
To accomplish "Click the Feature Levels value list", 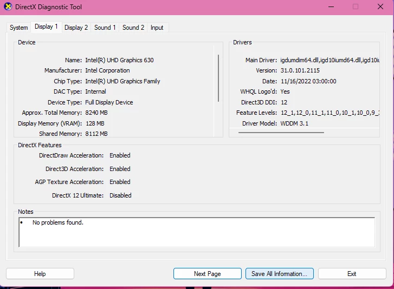I will (x=330, y=113).
